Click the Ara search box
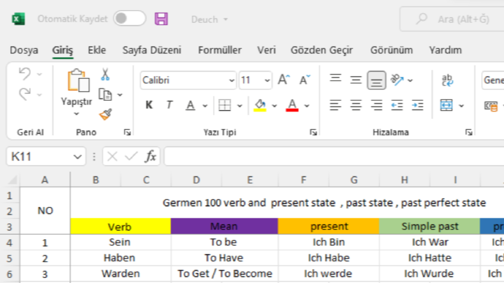Image resolution: width=504 pixels, height=283 pixels. coord(453,19)
